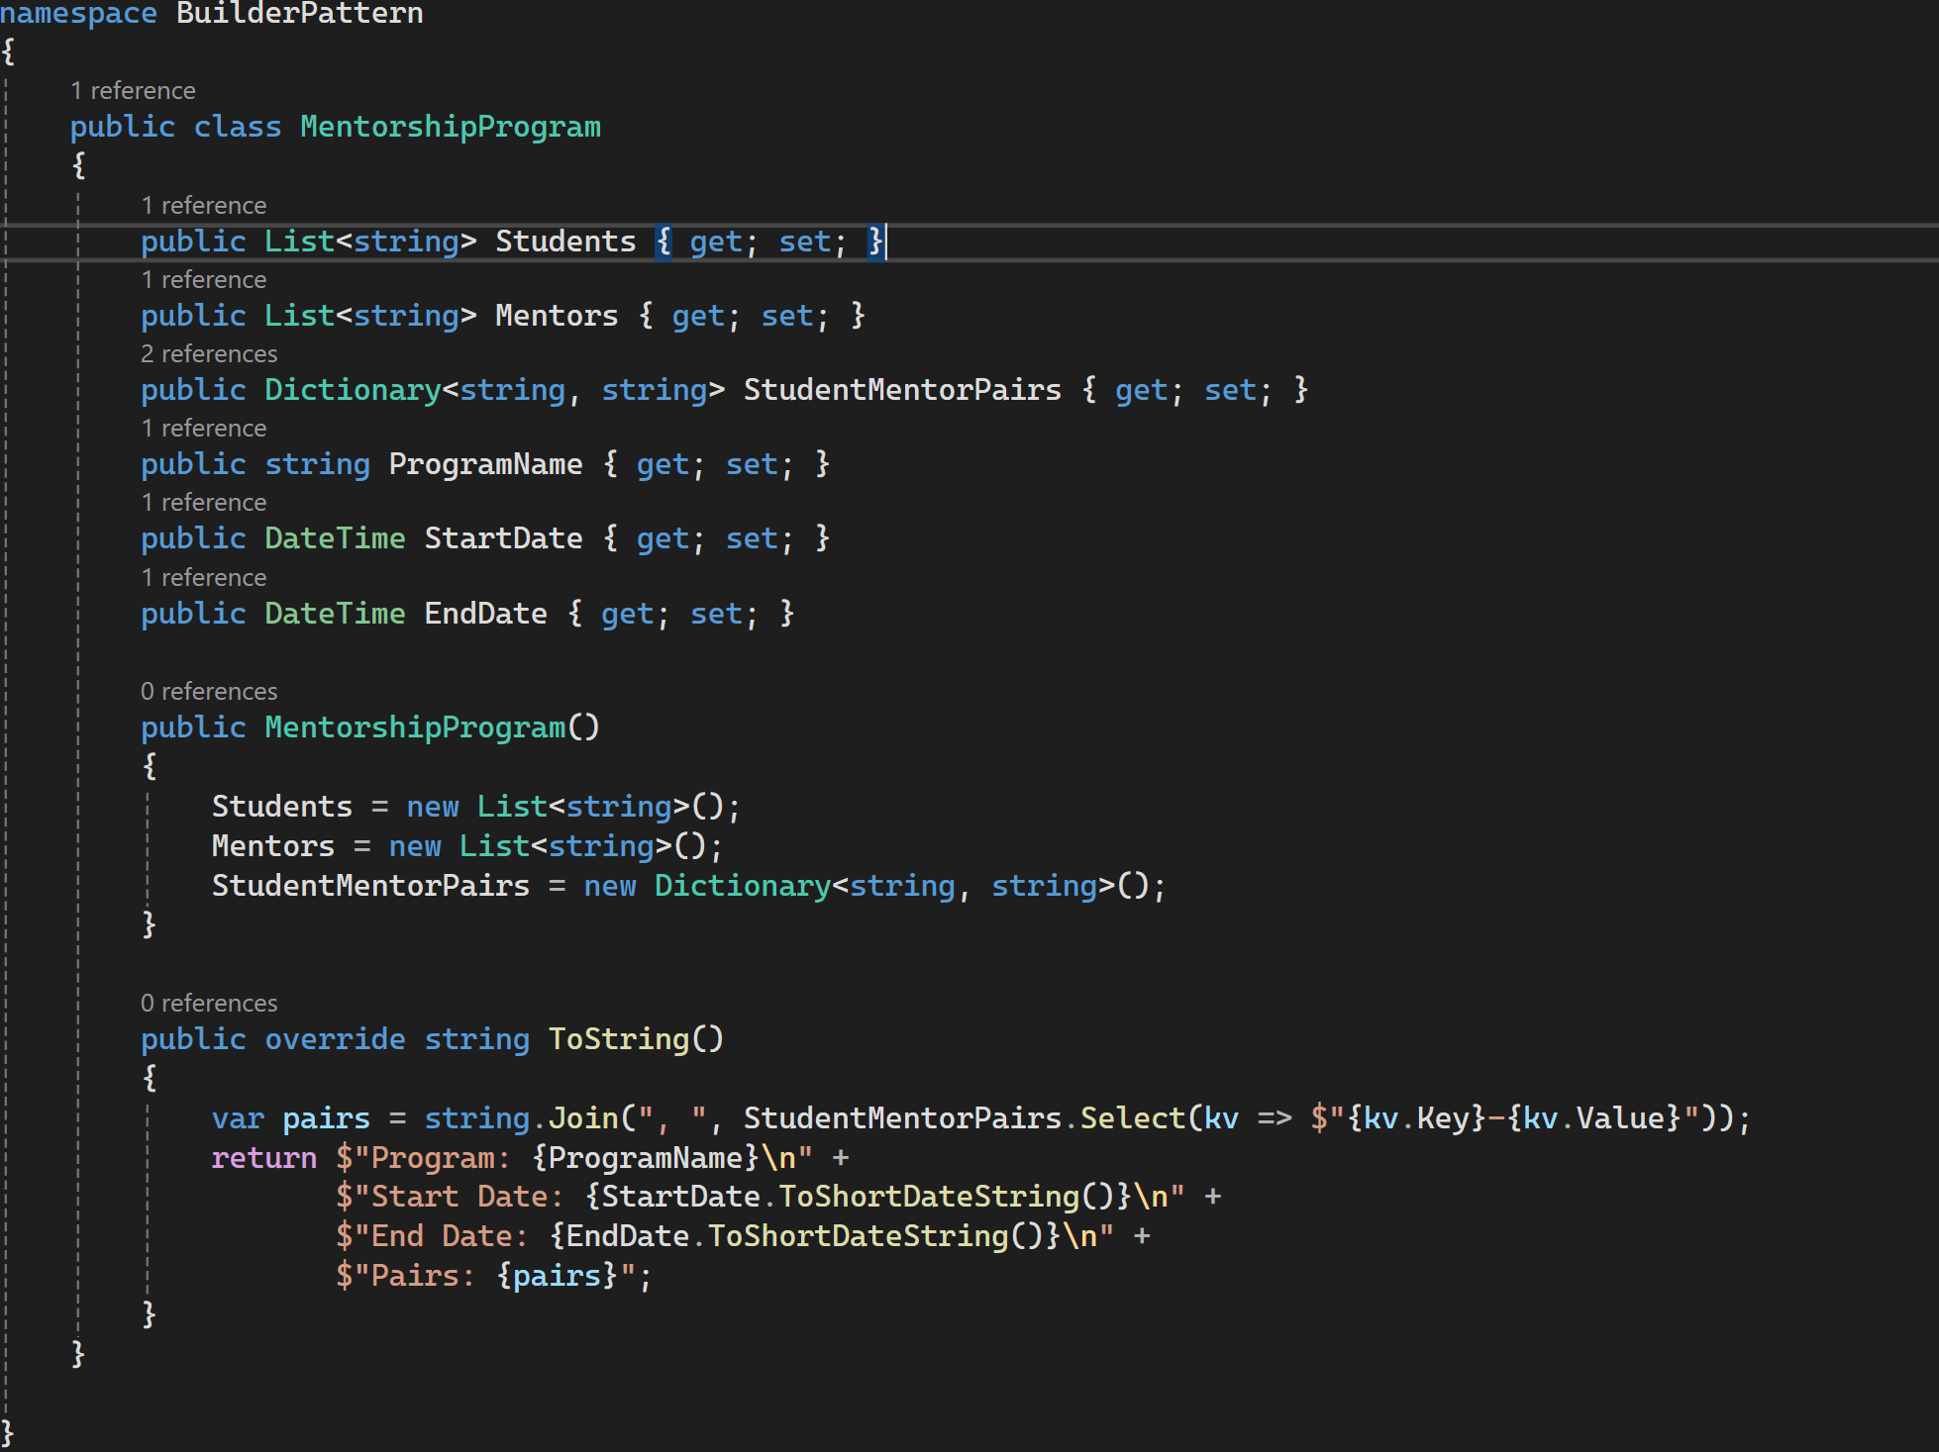Click the Dictionary type in StudentMentorPairs property
Image resolution: width=1939 pixels, height=1452 pixels.
352,390
